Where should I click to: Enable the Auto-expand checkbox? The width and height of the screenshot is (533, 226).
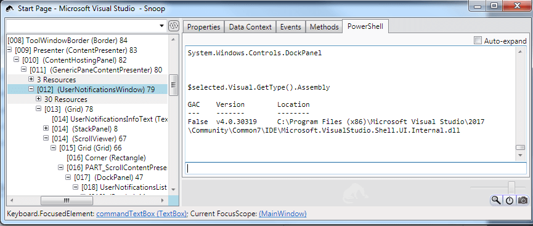[478, 41]
